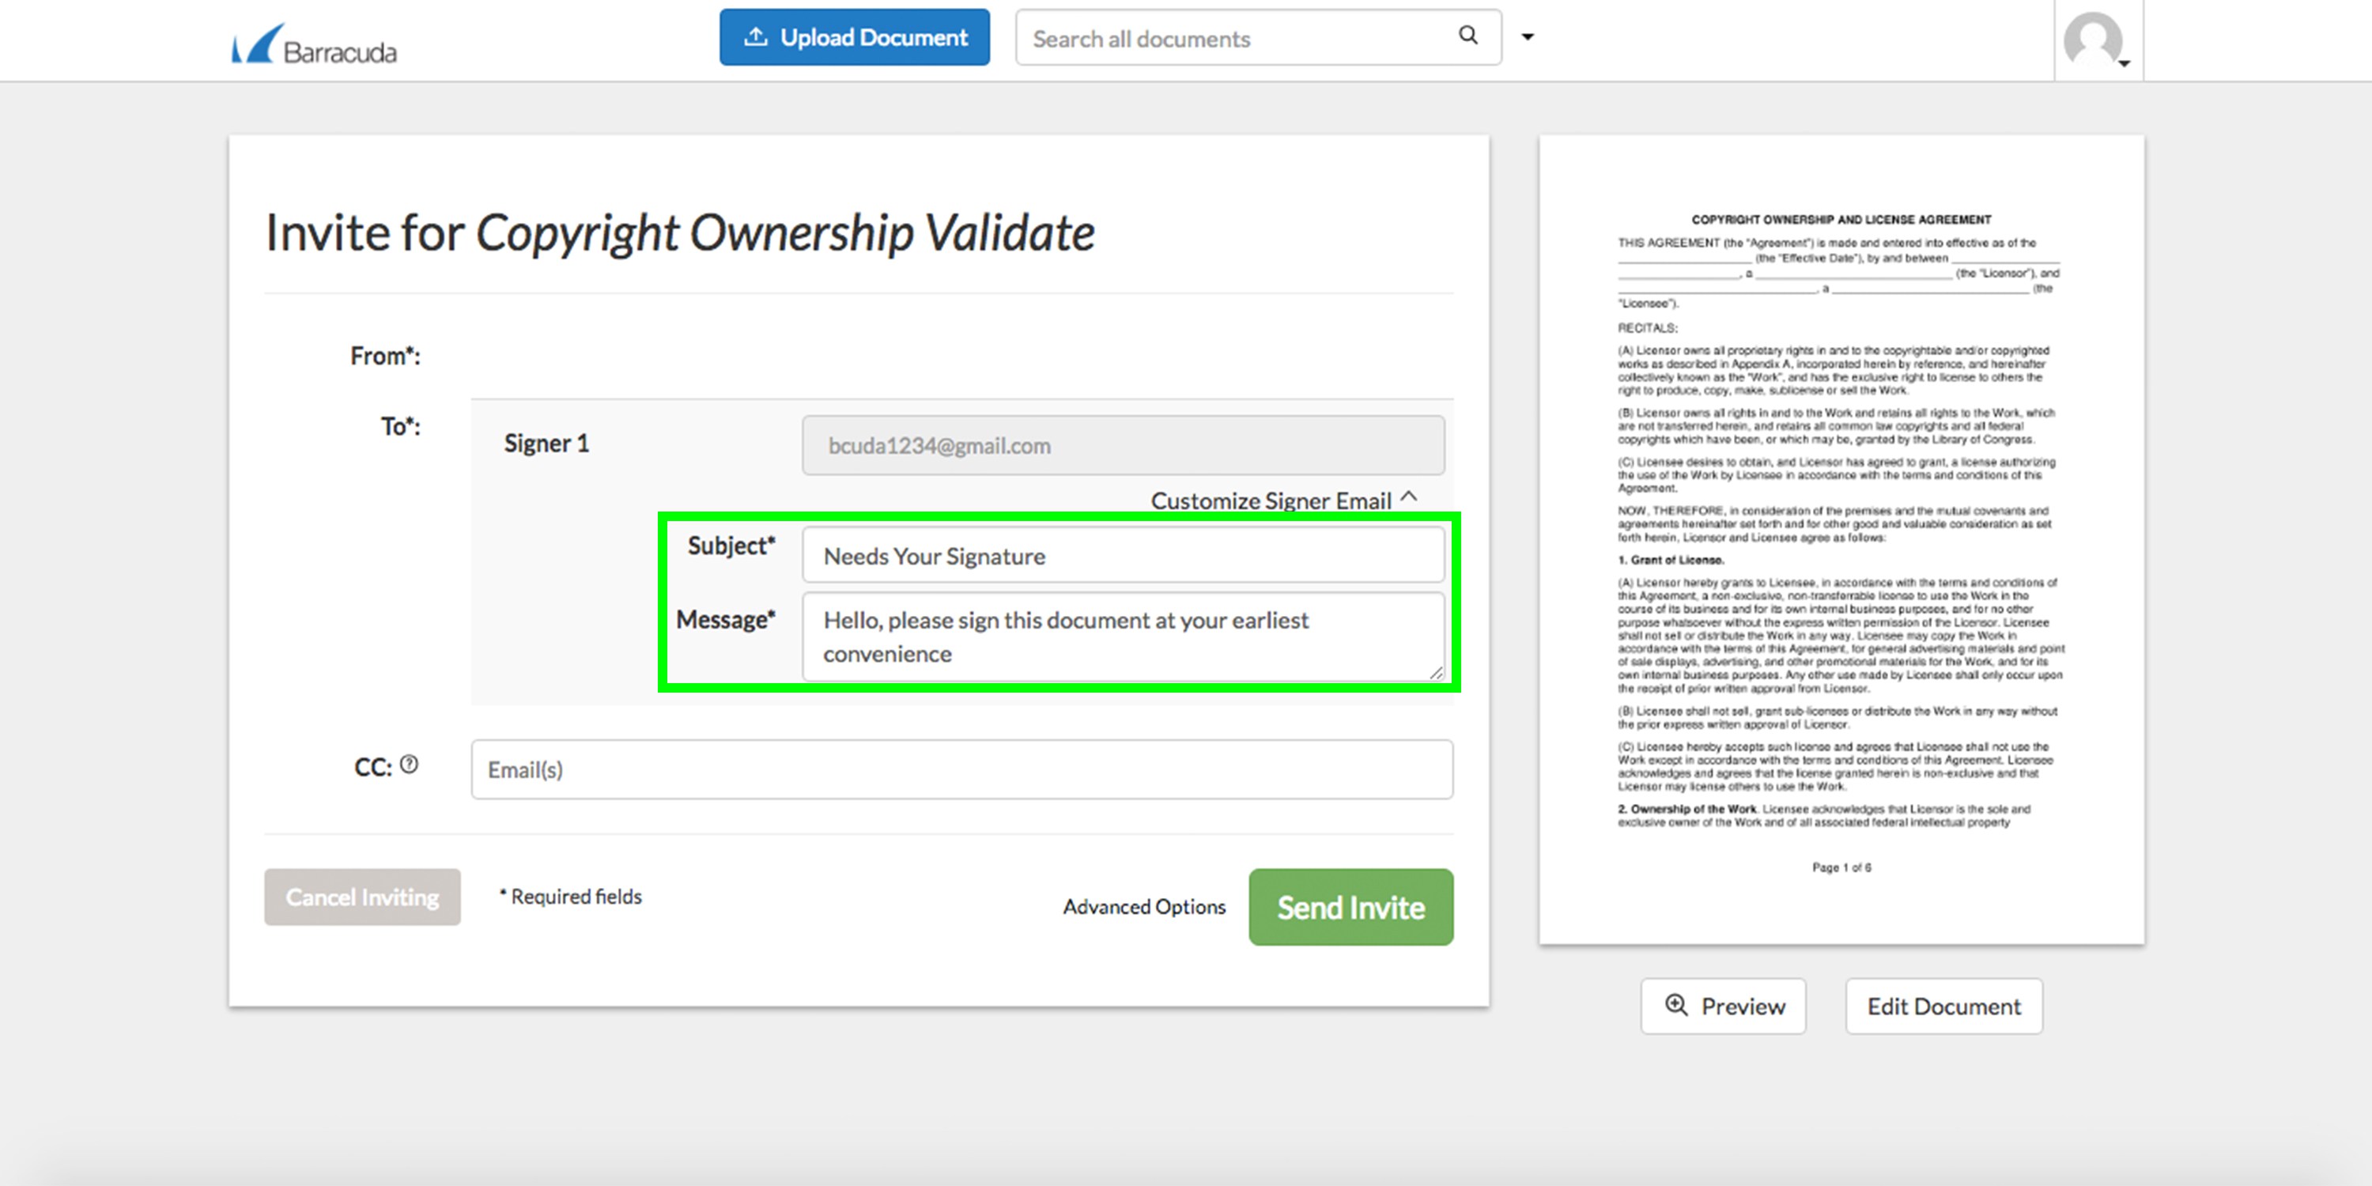Open the search options dropdown arrow
This screenshot has height=1186, width=2372.
tap(1528, 37)
